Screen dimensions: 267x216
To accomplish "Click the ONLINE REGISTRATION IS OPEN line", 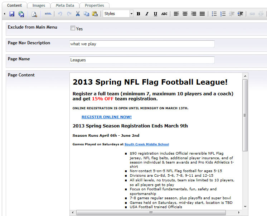I will point(130,108).
